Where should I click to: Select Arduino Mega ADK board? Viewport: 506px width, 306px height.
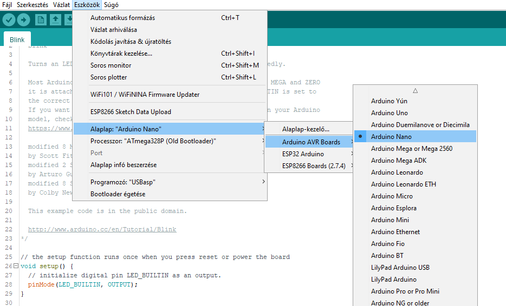[415, 161]
